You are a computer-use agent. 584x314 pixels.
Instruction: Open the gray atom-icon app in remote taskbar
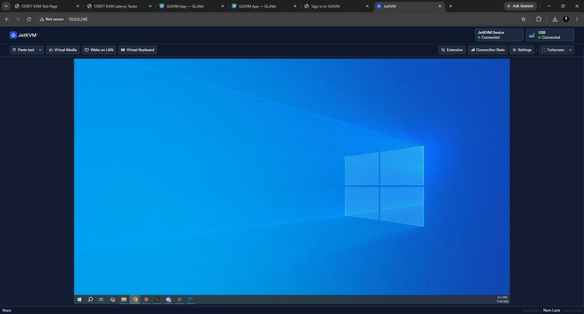point(179,299)
